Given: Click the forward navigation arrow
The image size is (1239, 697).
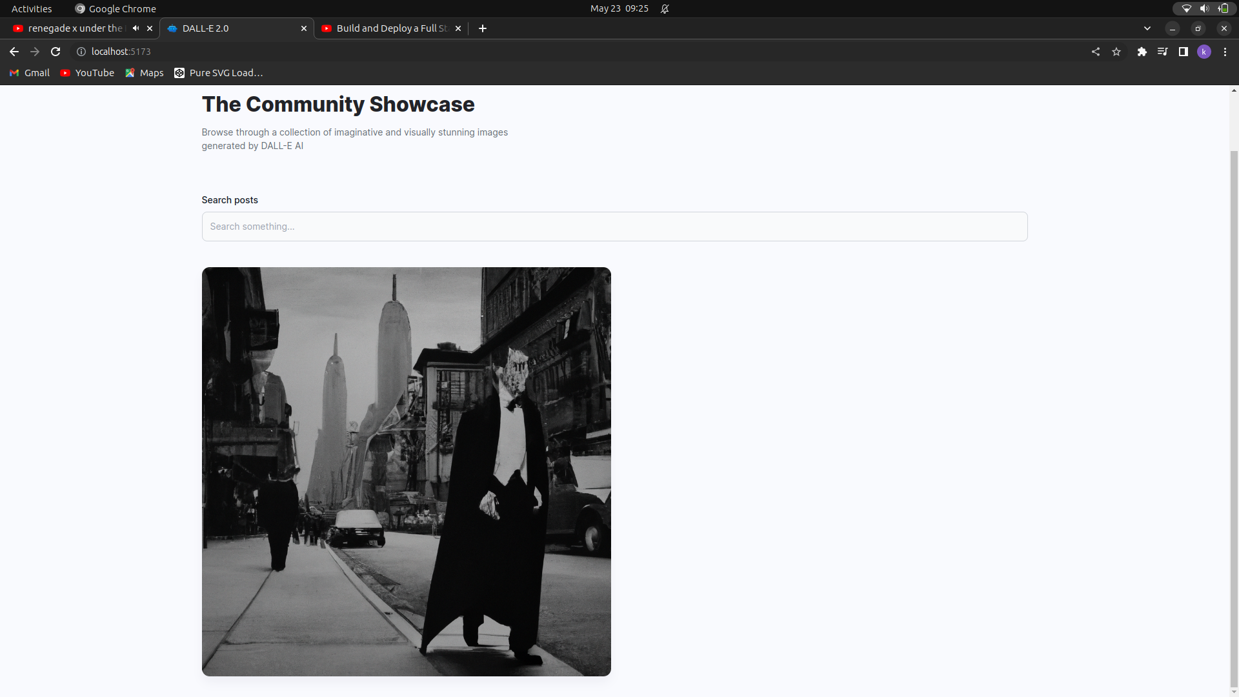Looking at the screenshot, I should point(34,52).
